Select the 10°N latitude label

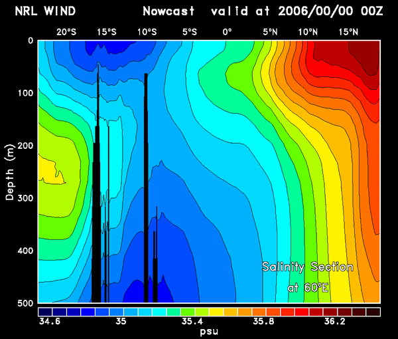308,33
